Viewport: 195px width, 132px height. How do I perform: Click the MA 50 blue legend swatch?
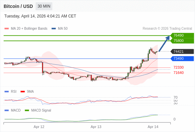[54, 29]
